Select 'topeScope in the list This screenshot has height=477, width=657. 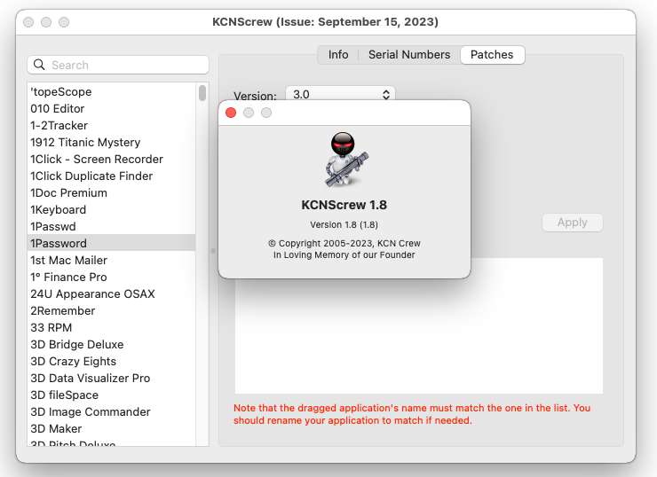[112, 91]
